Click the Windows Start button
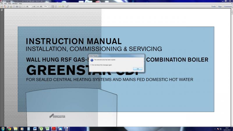The image size is (233, 131). coord(3,128)
